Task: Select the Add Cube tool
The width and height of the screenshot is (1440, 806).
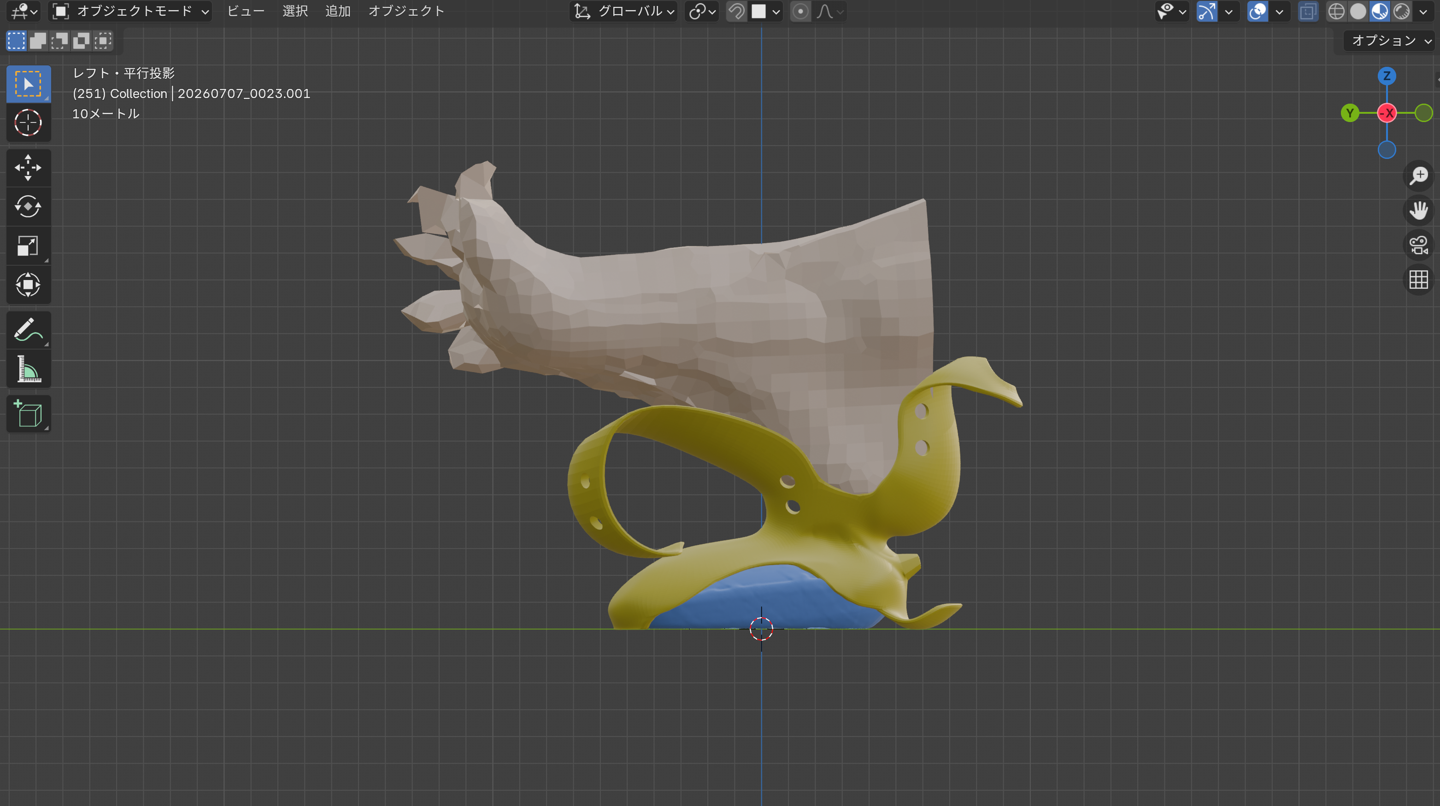Action: point(28,414)
